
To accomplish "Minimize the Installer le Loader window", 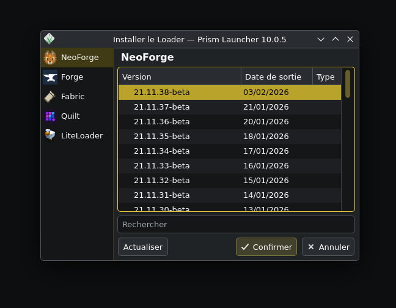I will (x=321, y=39).
